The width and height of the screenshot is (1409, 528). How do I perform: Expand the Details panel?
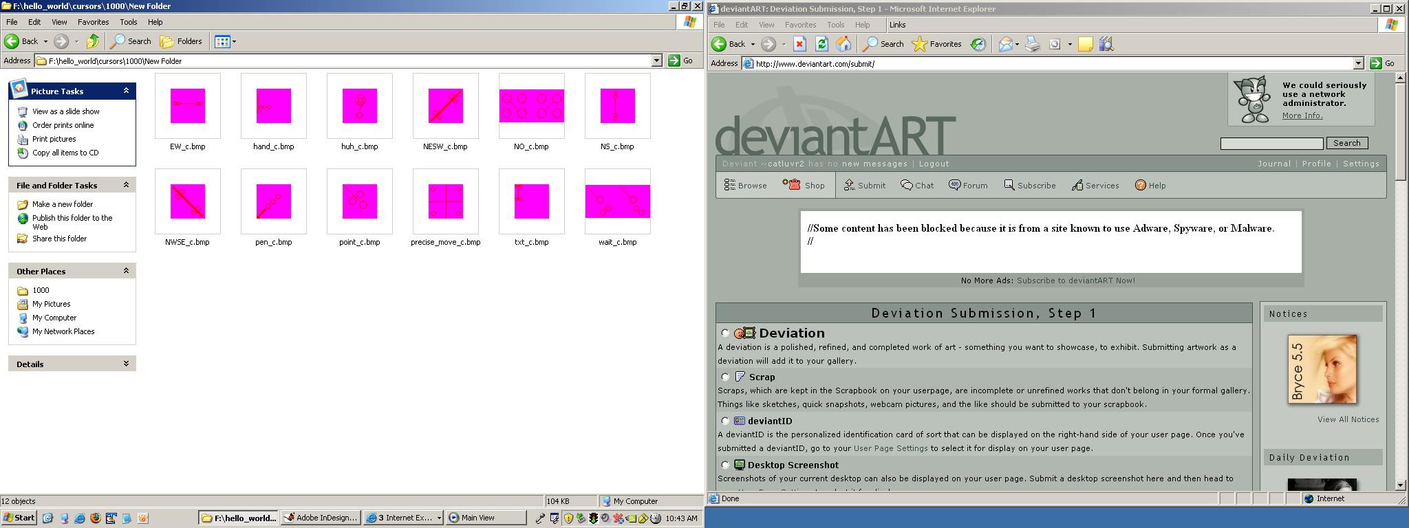(126, 364)
